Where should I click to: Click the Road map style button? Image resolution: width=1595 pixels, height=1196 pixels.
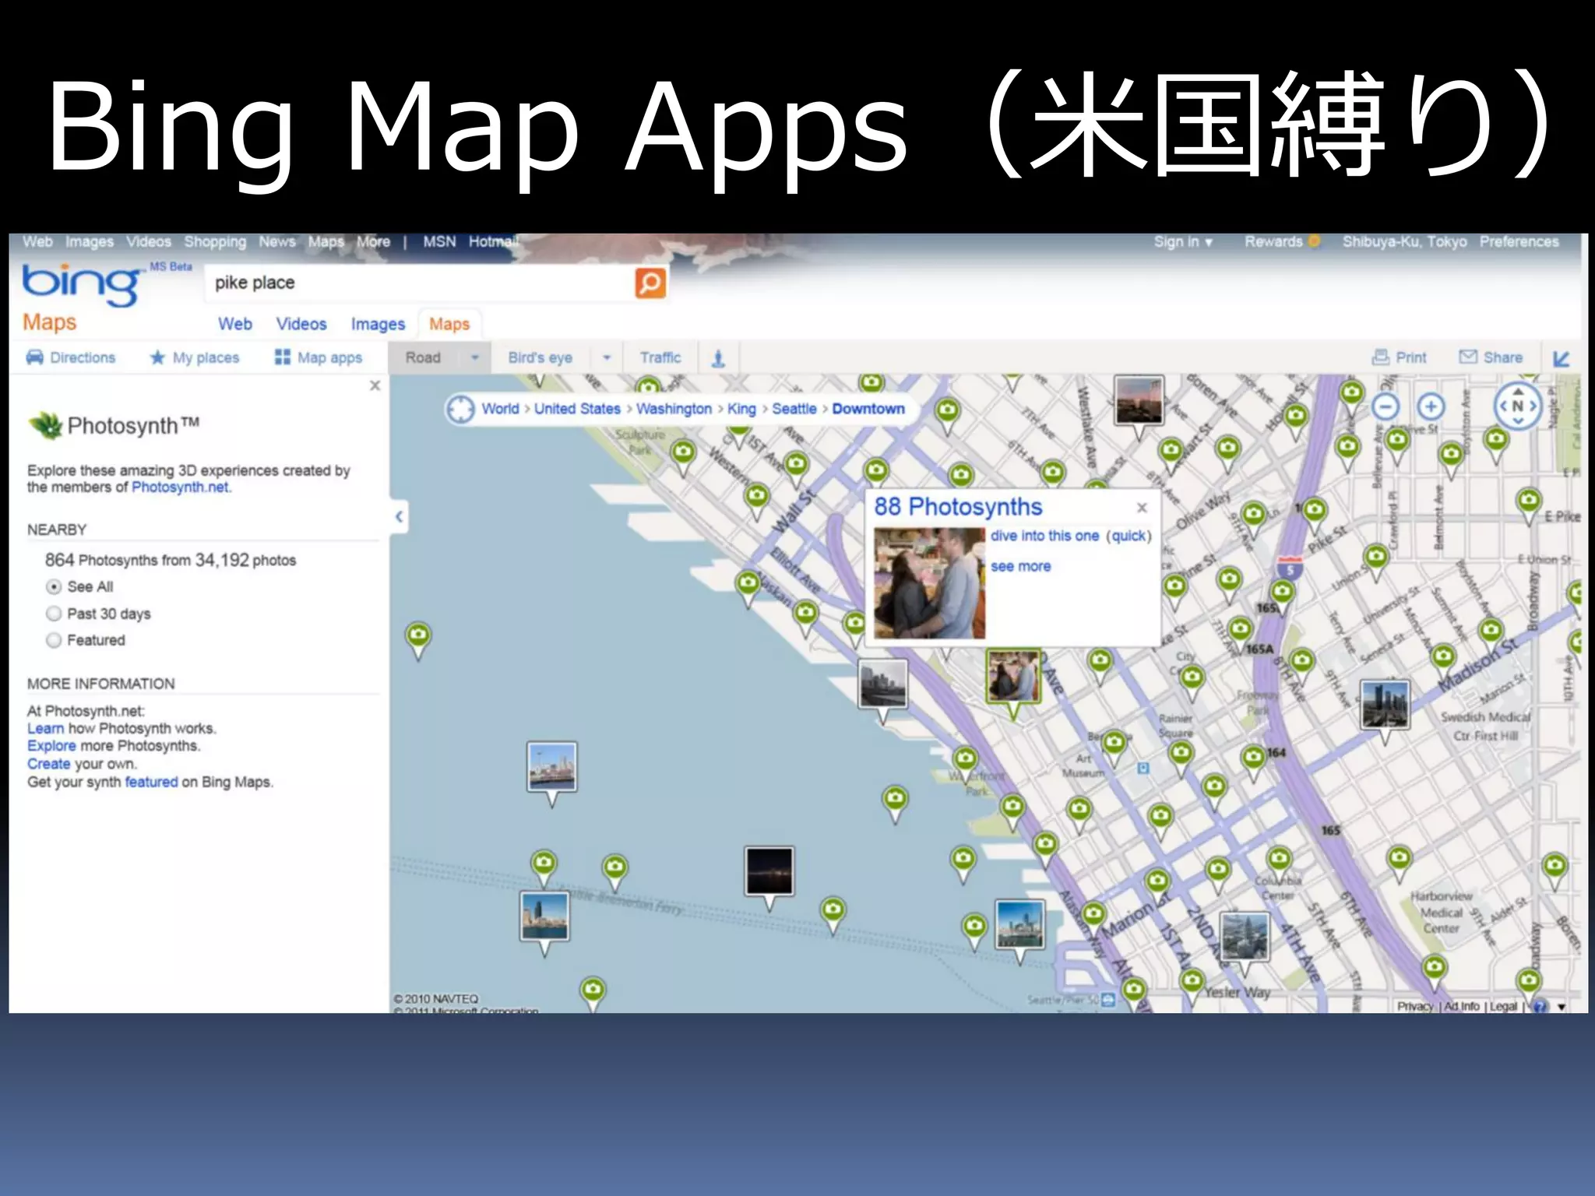[x=423, y=357]
